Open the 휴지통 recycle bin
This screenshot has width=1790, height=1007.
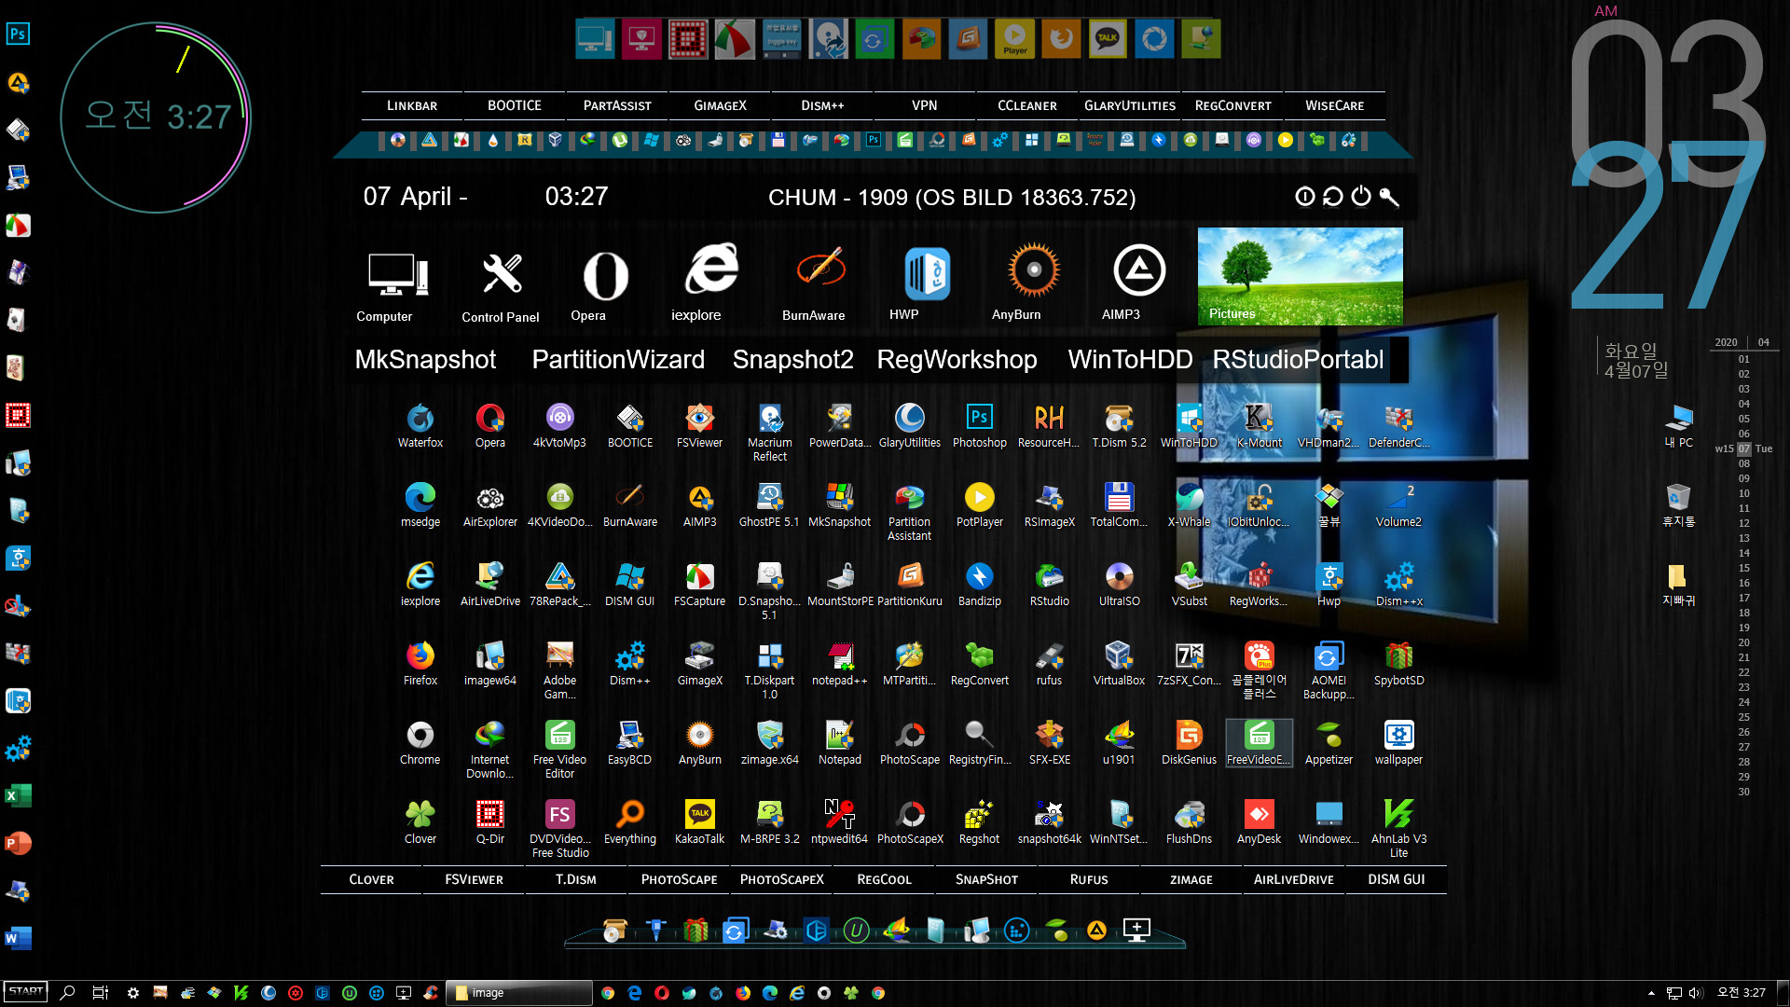point(1679,505)
